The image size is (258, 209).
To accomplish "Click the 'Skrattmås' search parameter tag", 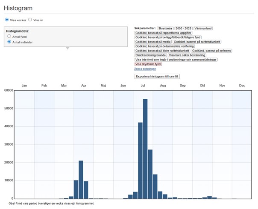I will (x=165, y=28).
